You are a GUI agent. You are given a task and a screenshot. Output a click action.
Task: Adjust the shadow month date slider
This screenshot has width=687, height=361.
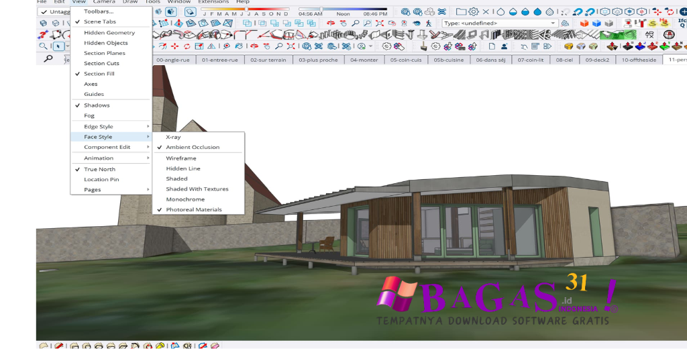pos(246,9)
